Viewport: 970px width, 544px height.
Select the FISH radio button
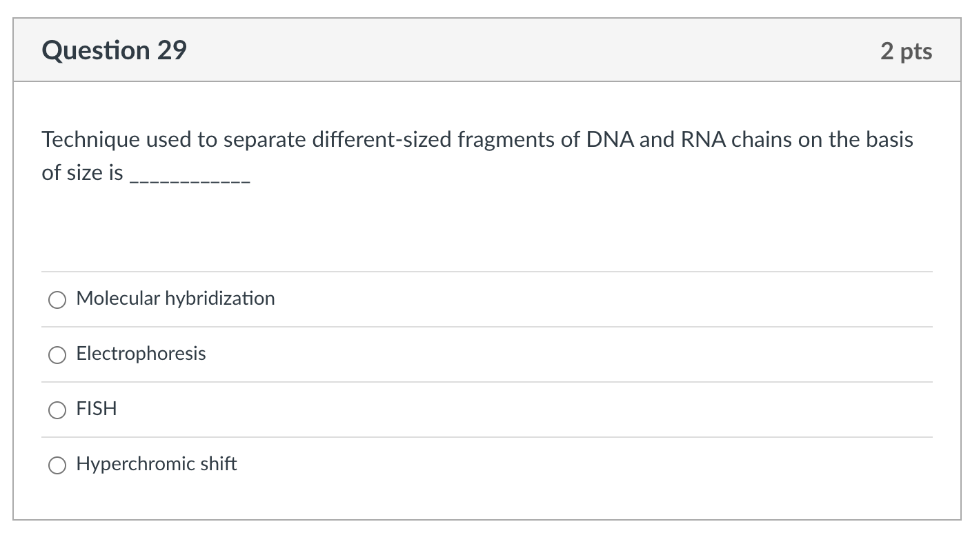[57, 410]
